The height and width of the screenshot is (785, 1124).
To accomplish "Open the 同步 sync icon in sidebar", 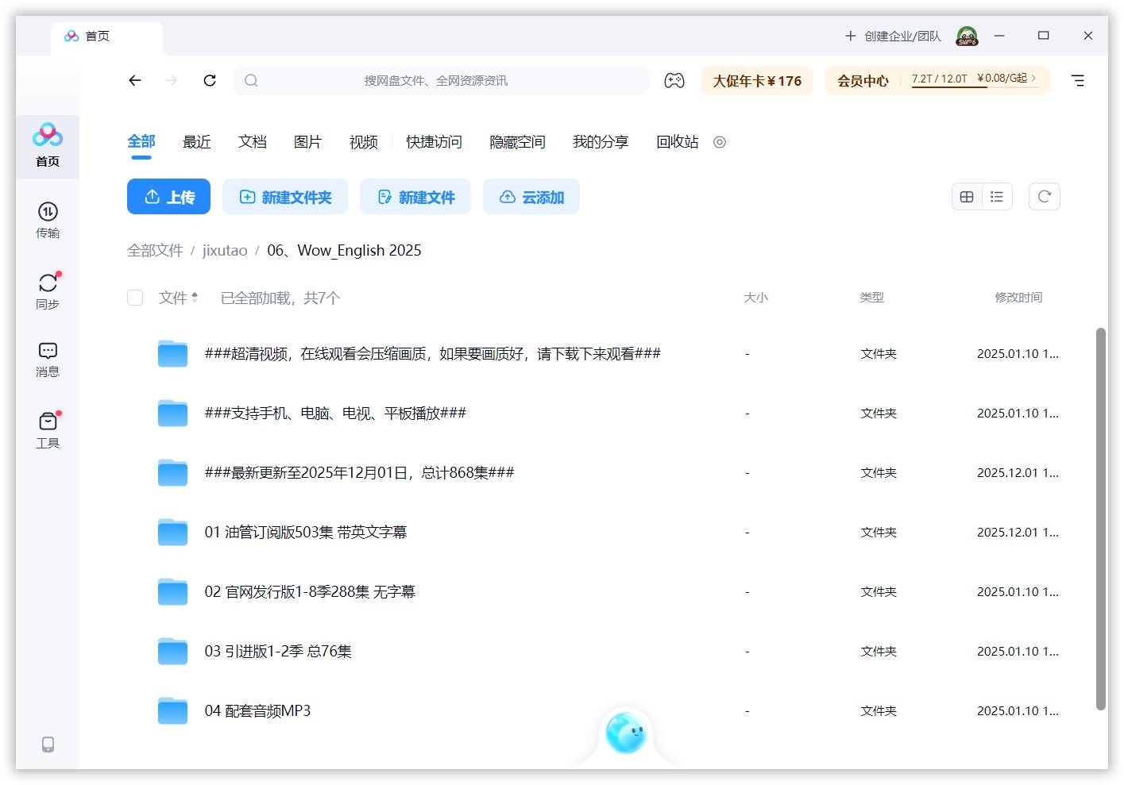I will coord(48,290).
